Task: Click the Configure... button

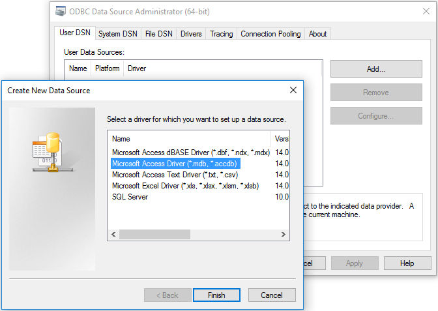Action: tap(376, 115)
